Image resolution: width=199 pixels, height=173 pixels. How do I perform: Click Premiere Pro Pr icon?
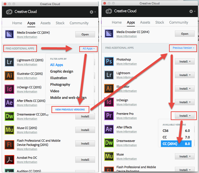click(109, 116)
